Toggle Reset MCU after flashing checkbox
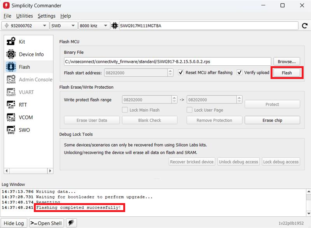311x228 pixels. click(x=181, y=72)
